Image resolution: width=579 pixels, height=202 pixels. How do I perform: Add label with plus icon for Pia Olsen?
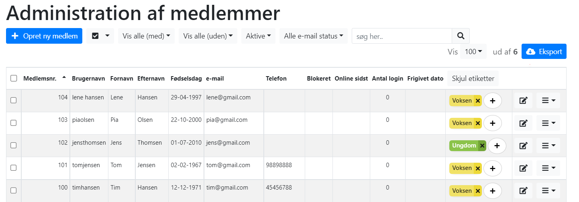[493, 123]
